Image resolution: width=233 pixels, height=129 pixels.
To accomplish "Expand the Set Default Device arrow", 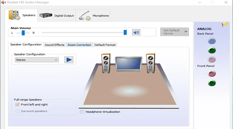I will 186,32.
